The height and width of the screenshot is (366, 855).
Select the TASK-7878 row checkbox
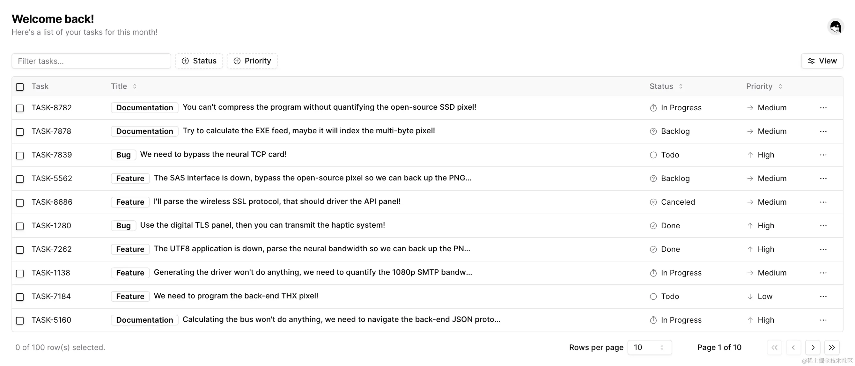(20, 132)
